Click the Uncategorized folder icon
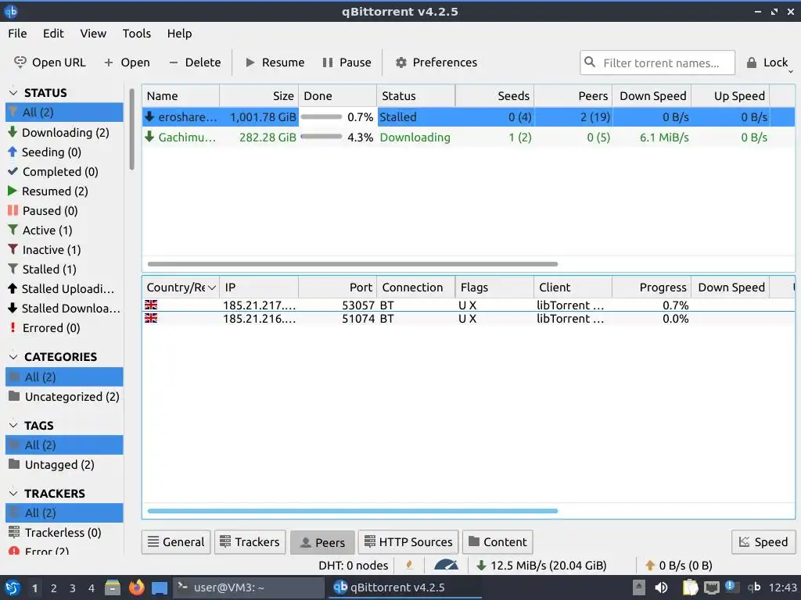 [x=14, y=396]
